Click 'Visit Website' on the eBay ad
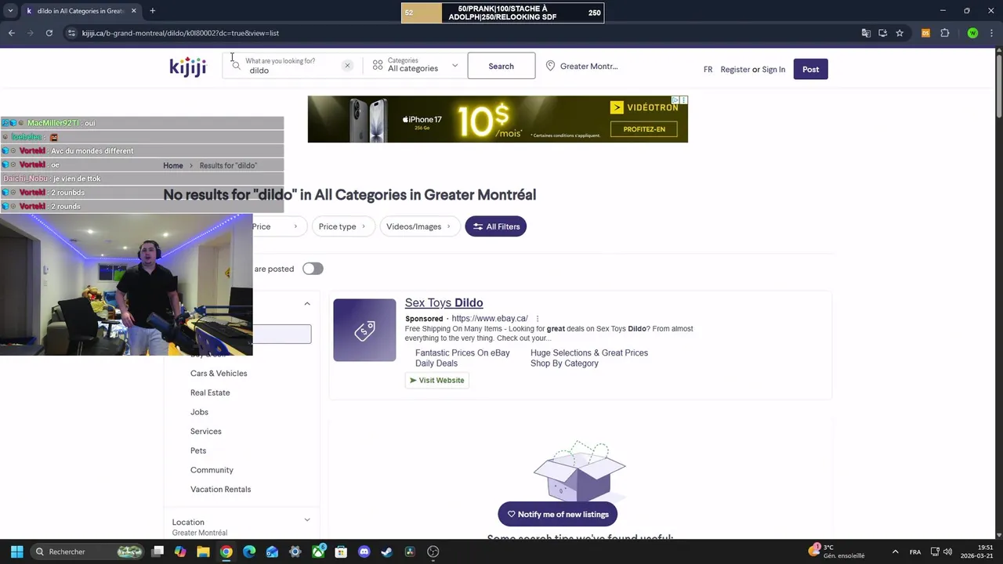This screenshot has height=564, width=1003. pyautogui.click(x=436, y=380)
